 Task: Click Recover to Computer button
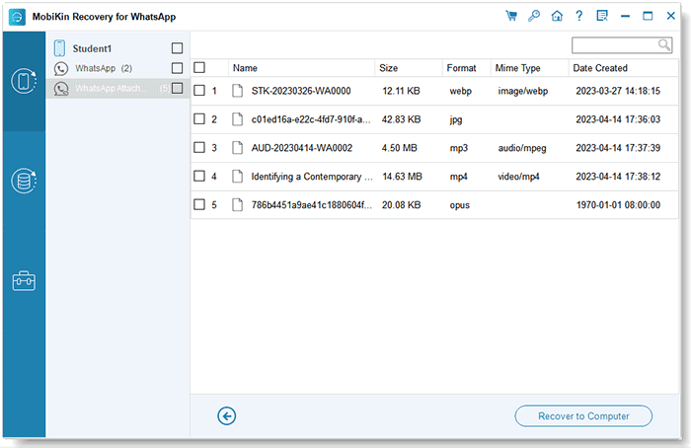(583, 415)
